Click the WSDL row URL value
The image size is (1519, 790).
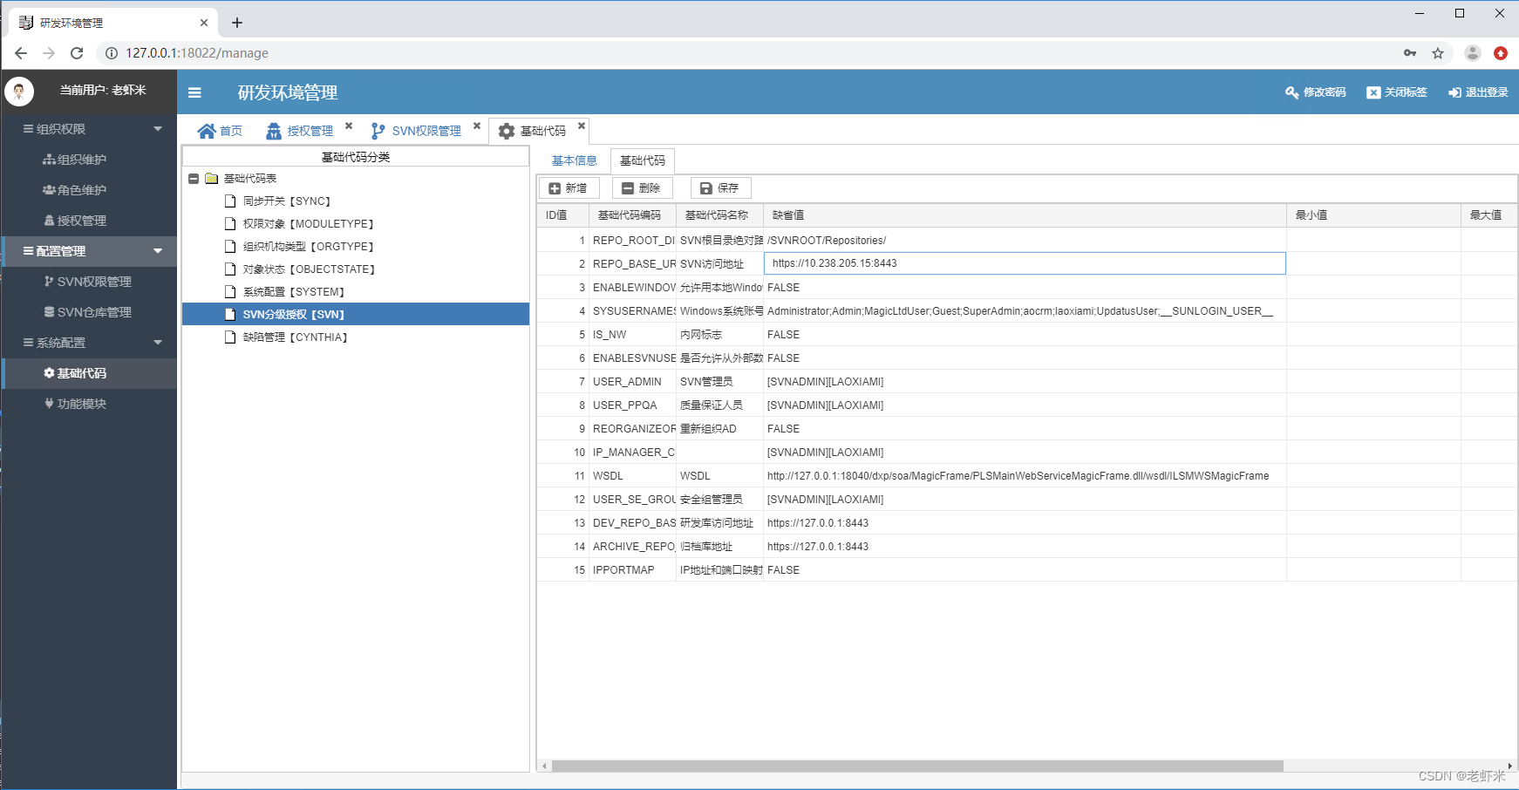[1025, 476]
